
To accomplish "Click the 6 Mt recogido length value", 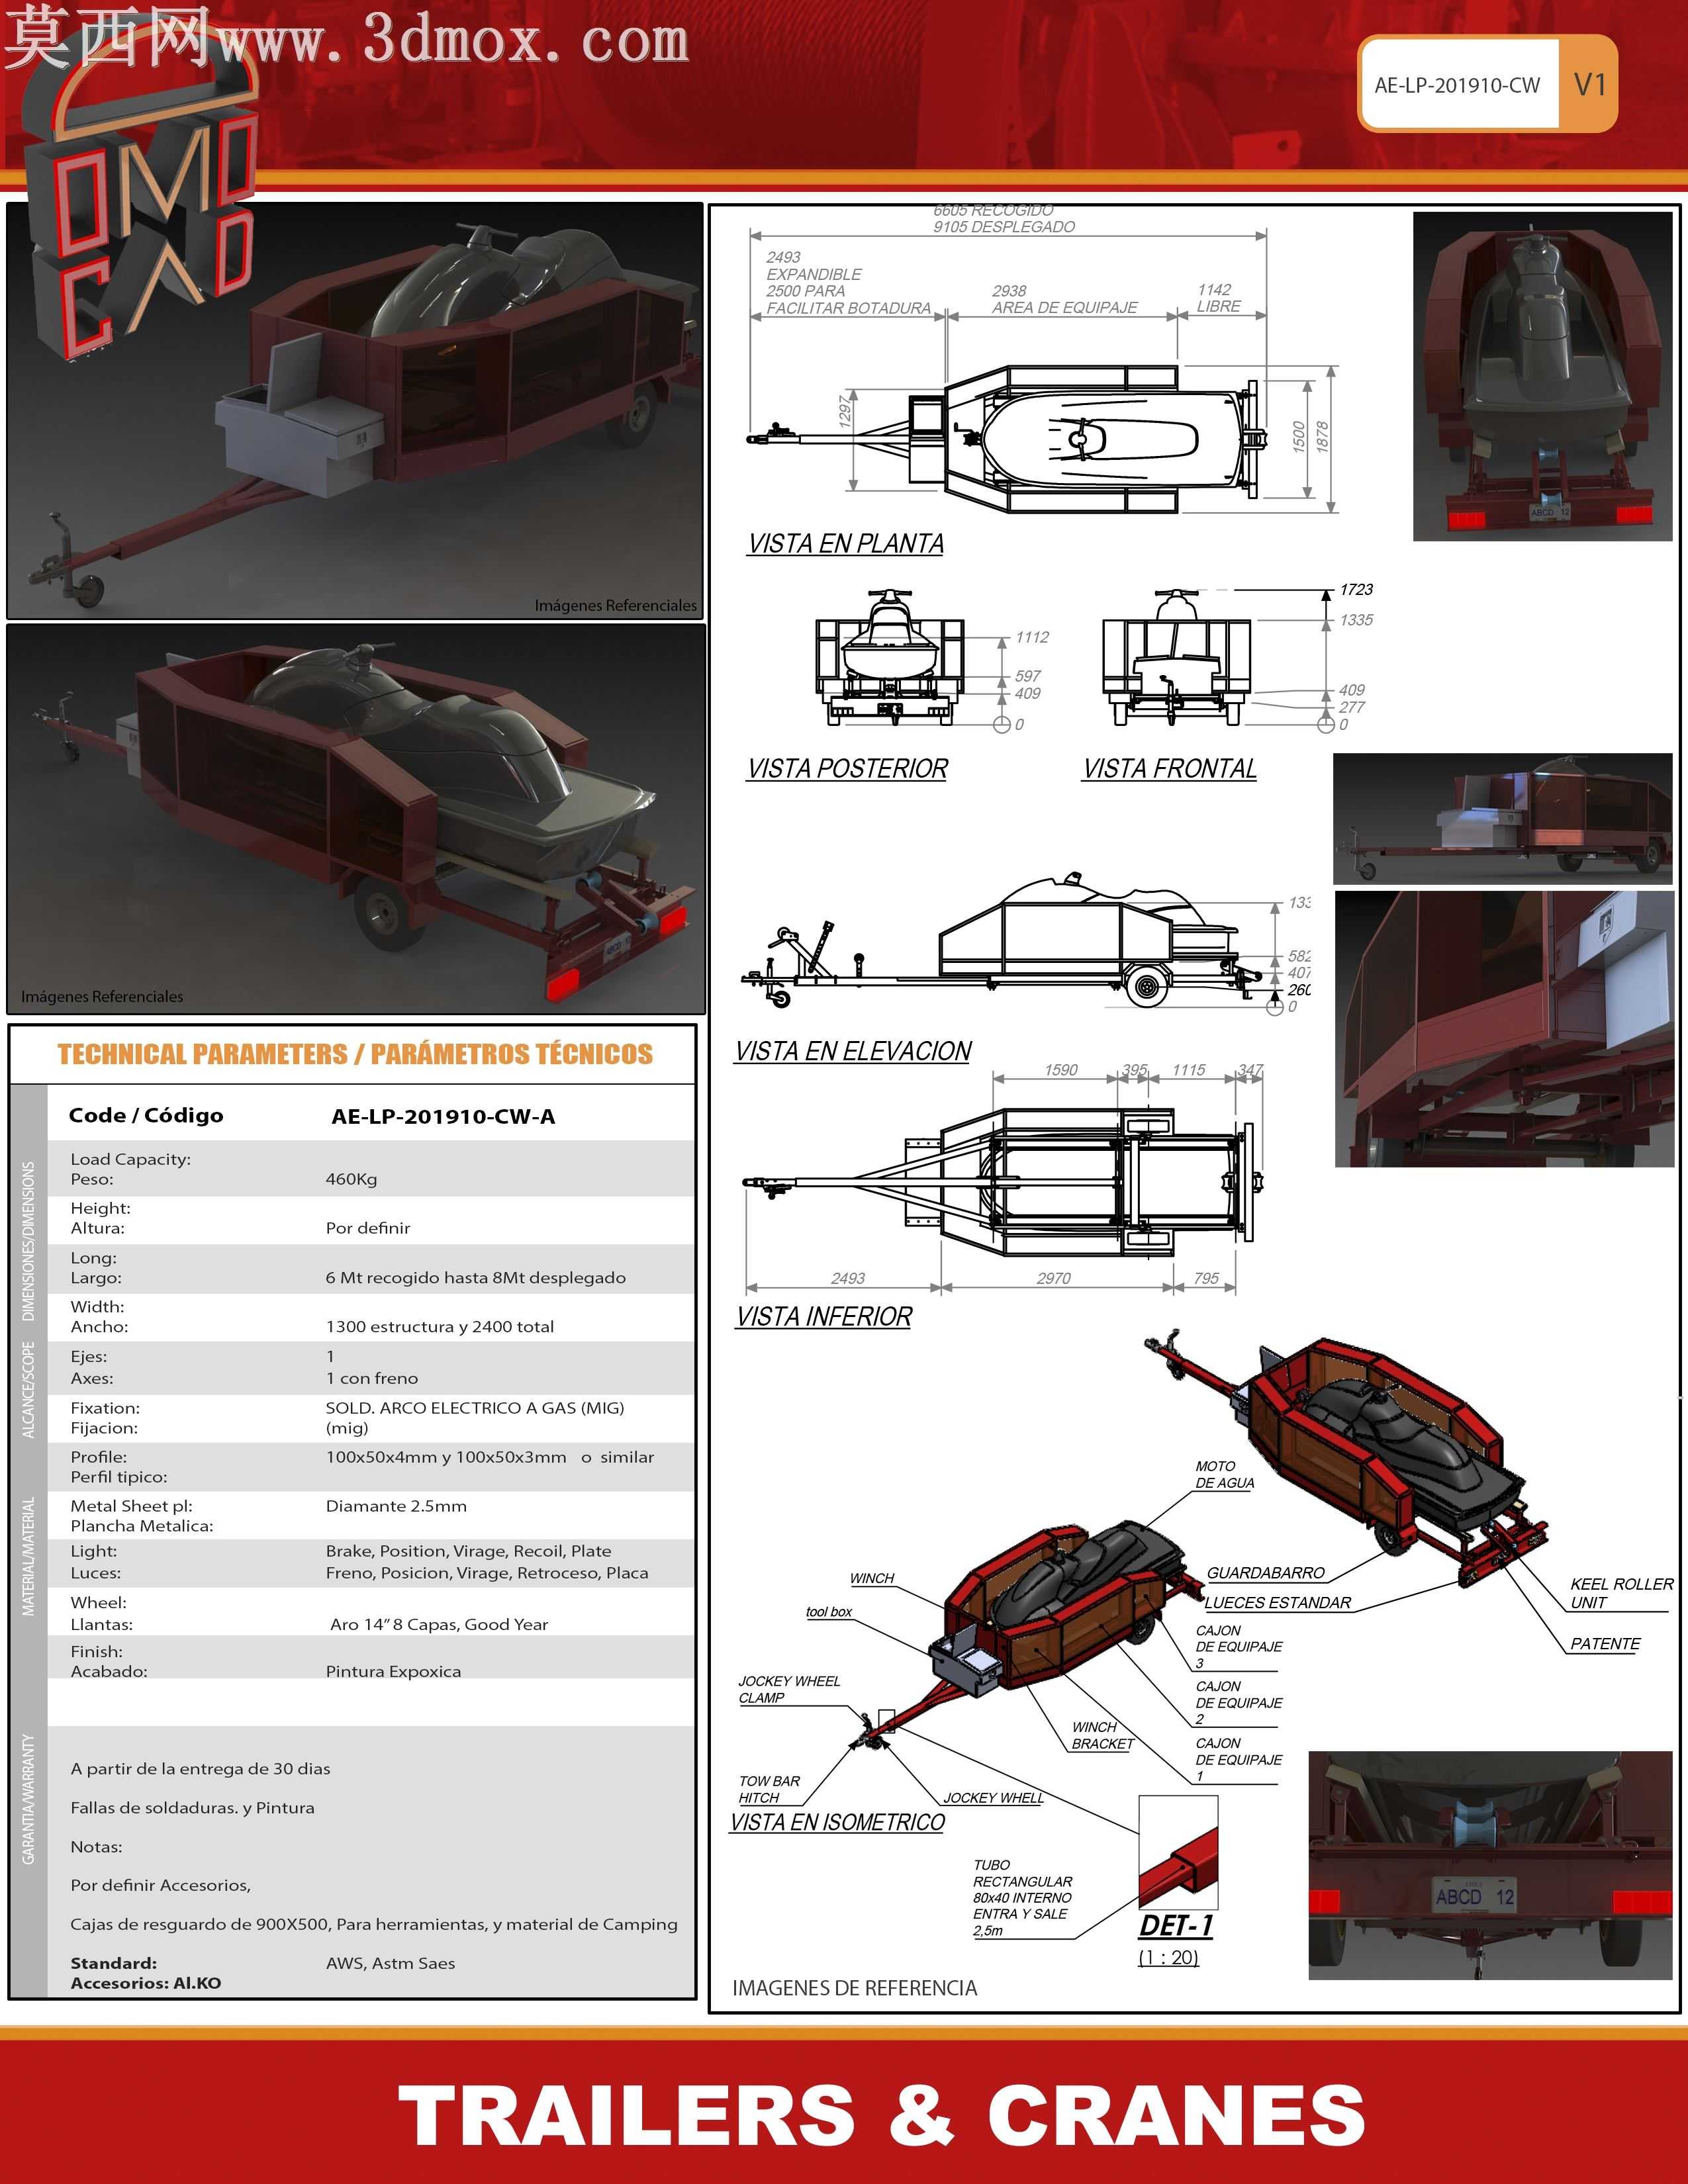I will (476, 1278).
